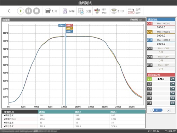Image resolution: width=177 pixels, height=133 pixels.
Task: Pause the curve test
Action: tap(29, 11)
